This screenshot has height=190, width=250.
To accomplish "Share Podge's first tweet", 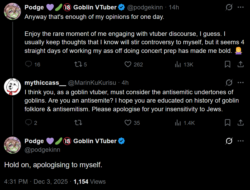I will tap(241, 64).
